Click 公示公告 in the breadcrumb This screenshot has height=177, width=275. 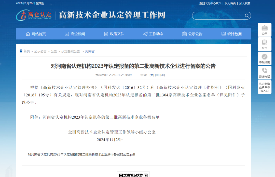40,51
